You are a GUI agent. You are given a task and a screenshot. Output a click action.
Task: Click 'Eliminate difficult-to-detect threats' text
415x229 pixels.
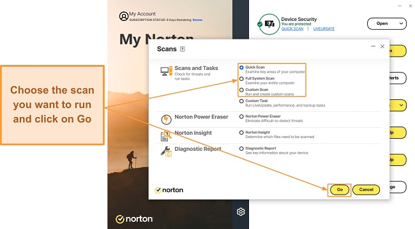click(x=274, y=121)
